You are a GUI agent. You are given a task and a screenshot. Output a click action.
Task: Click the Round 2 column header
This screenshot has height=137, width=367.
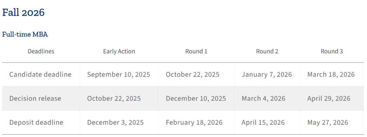pyautogui.click(x=267, y=52)
